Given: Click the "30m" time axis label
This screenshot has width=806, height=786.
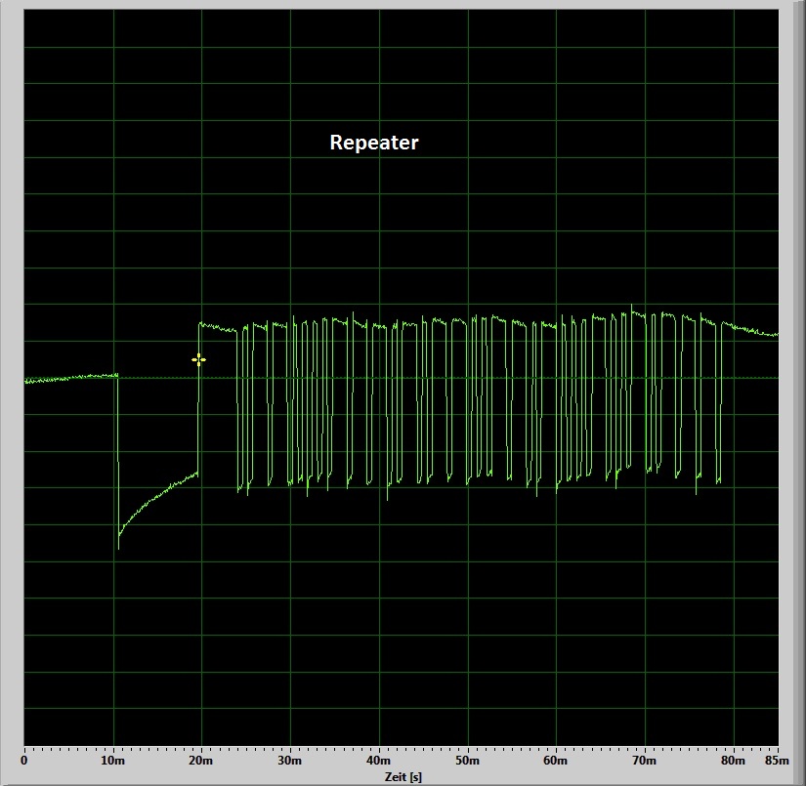Looking at the screenshot, I should click(x=290, y=761).
